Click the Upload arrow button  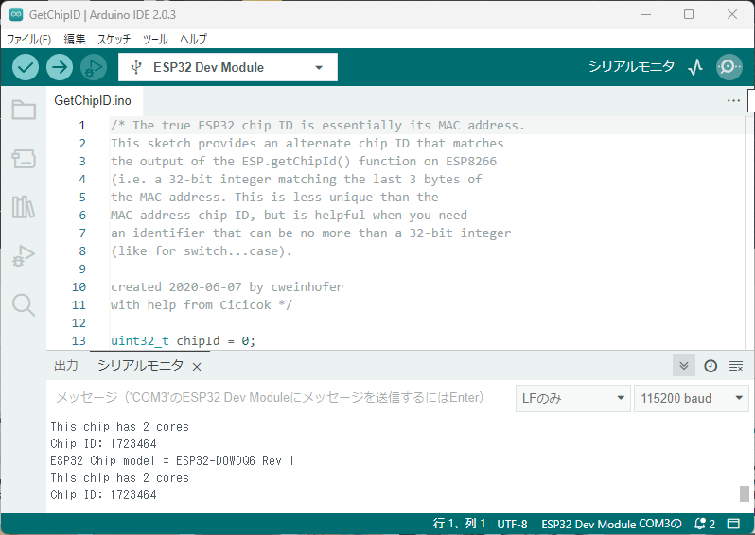pyautogui.click(x=60, y=67)
